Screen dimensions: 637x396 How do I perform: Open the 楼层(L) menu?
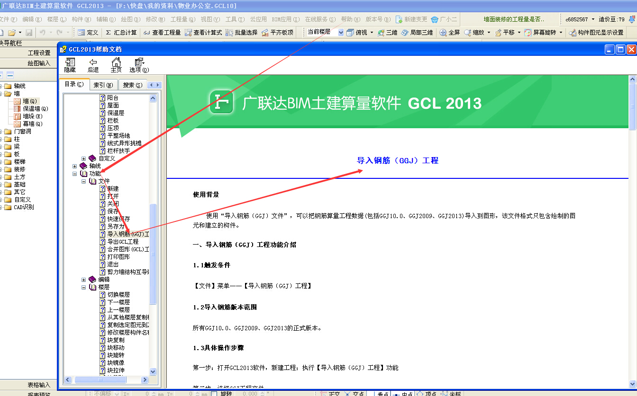tap(56, 19)
